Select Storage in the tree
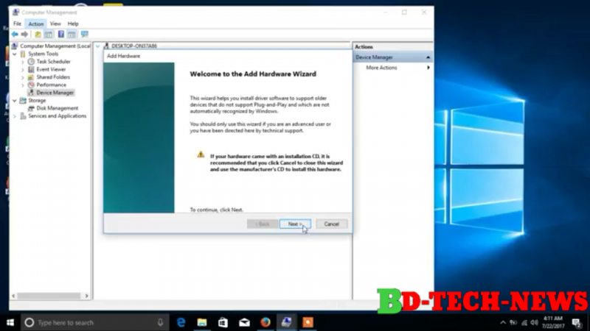The width and height of the screenshot is (590, 331). [x=37, y=101]
